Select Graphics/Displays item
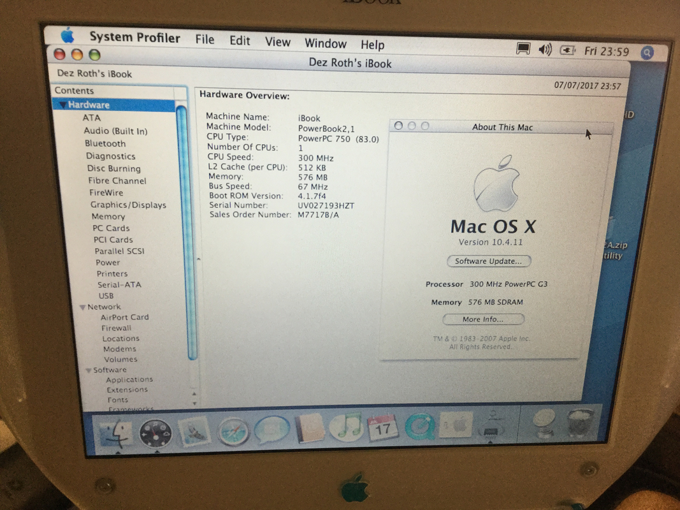 tap(128, 205)
